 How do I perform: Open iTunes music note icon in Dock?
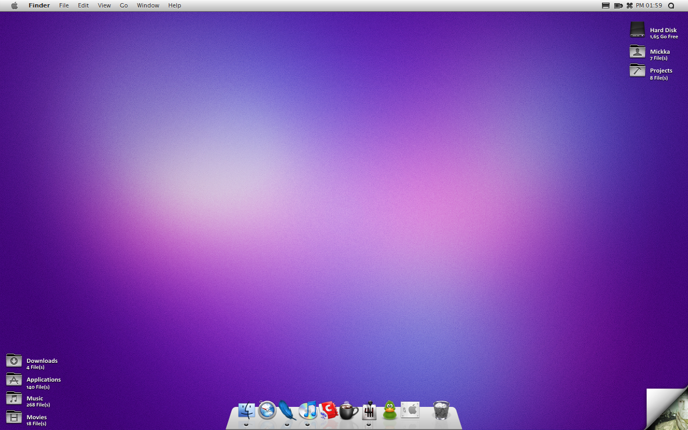point(308,411)
